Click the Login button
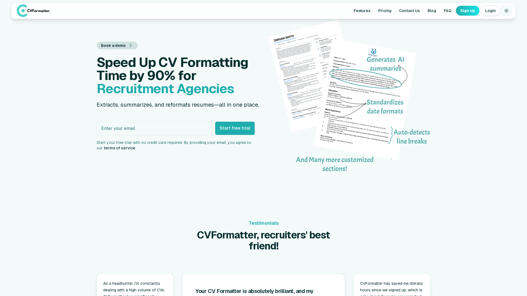The height and width of the screenshot is (296, 527). (490, 10)
